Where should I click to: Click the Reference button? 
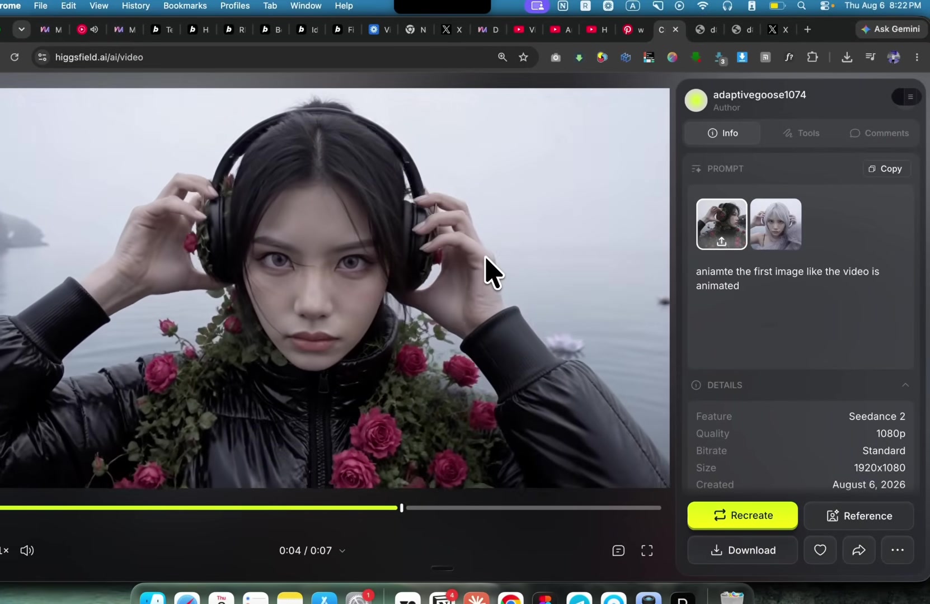[x=859, y=516]
